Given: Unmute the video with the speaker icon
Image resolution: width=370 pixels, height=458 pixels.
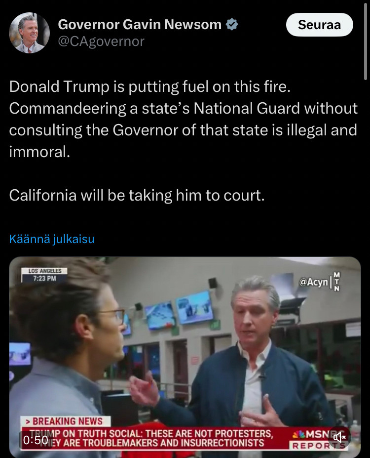Looking at the screenshot, I should pyautogui.click(x=339, y=437).
